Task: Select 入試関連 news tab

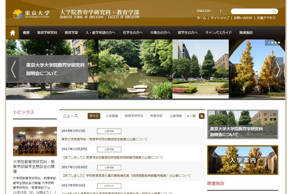Action: [112, 116]
